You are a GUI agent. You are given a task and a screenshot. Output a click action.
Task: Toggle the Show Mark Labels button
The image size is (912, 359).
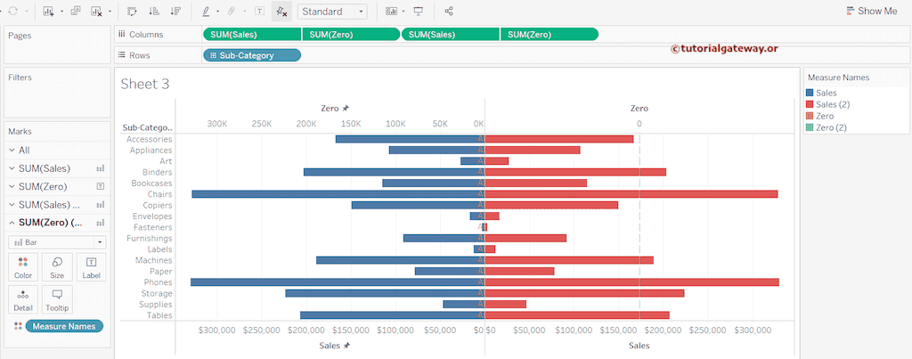pos(259,12)
